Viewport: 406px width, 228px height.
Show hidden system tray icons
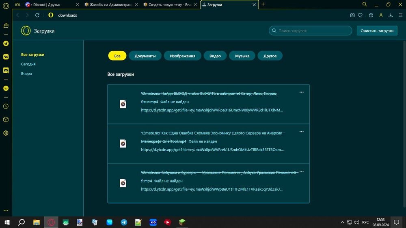[x=342, y=222]
